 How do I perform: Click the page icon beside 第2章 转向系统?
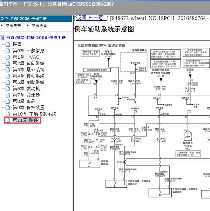point(8,63)
